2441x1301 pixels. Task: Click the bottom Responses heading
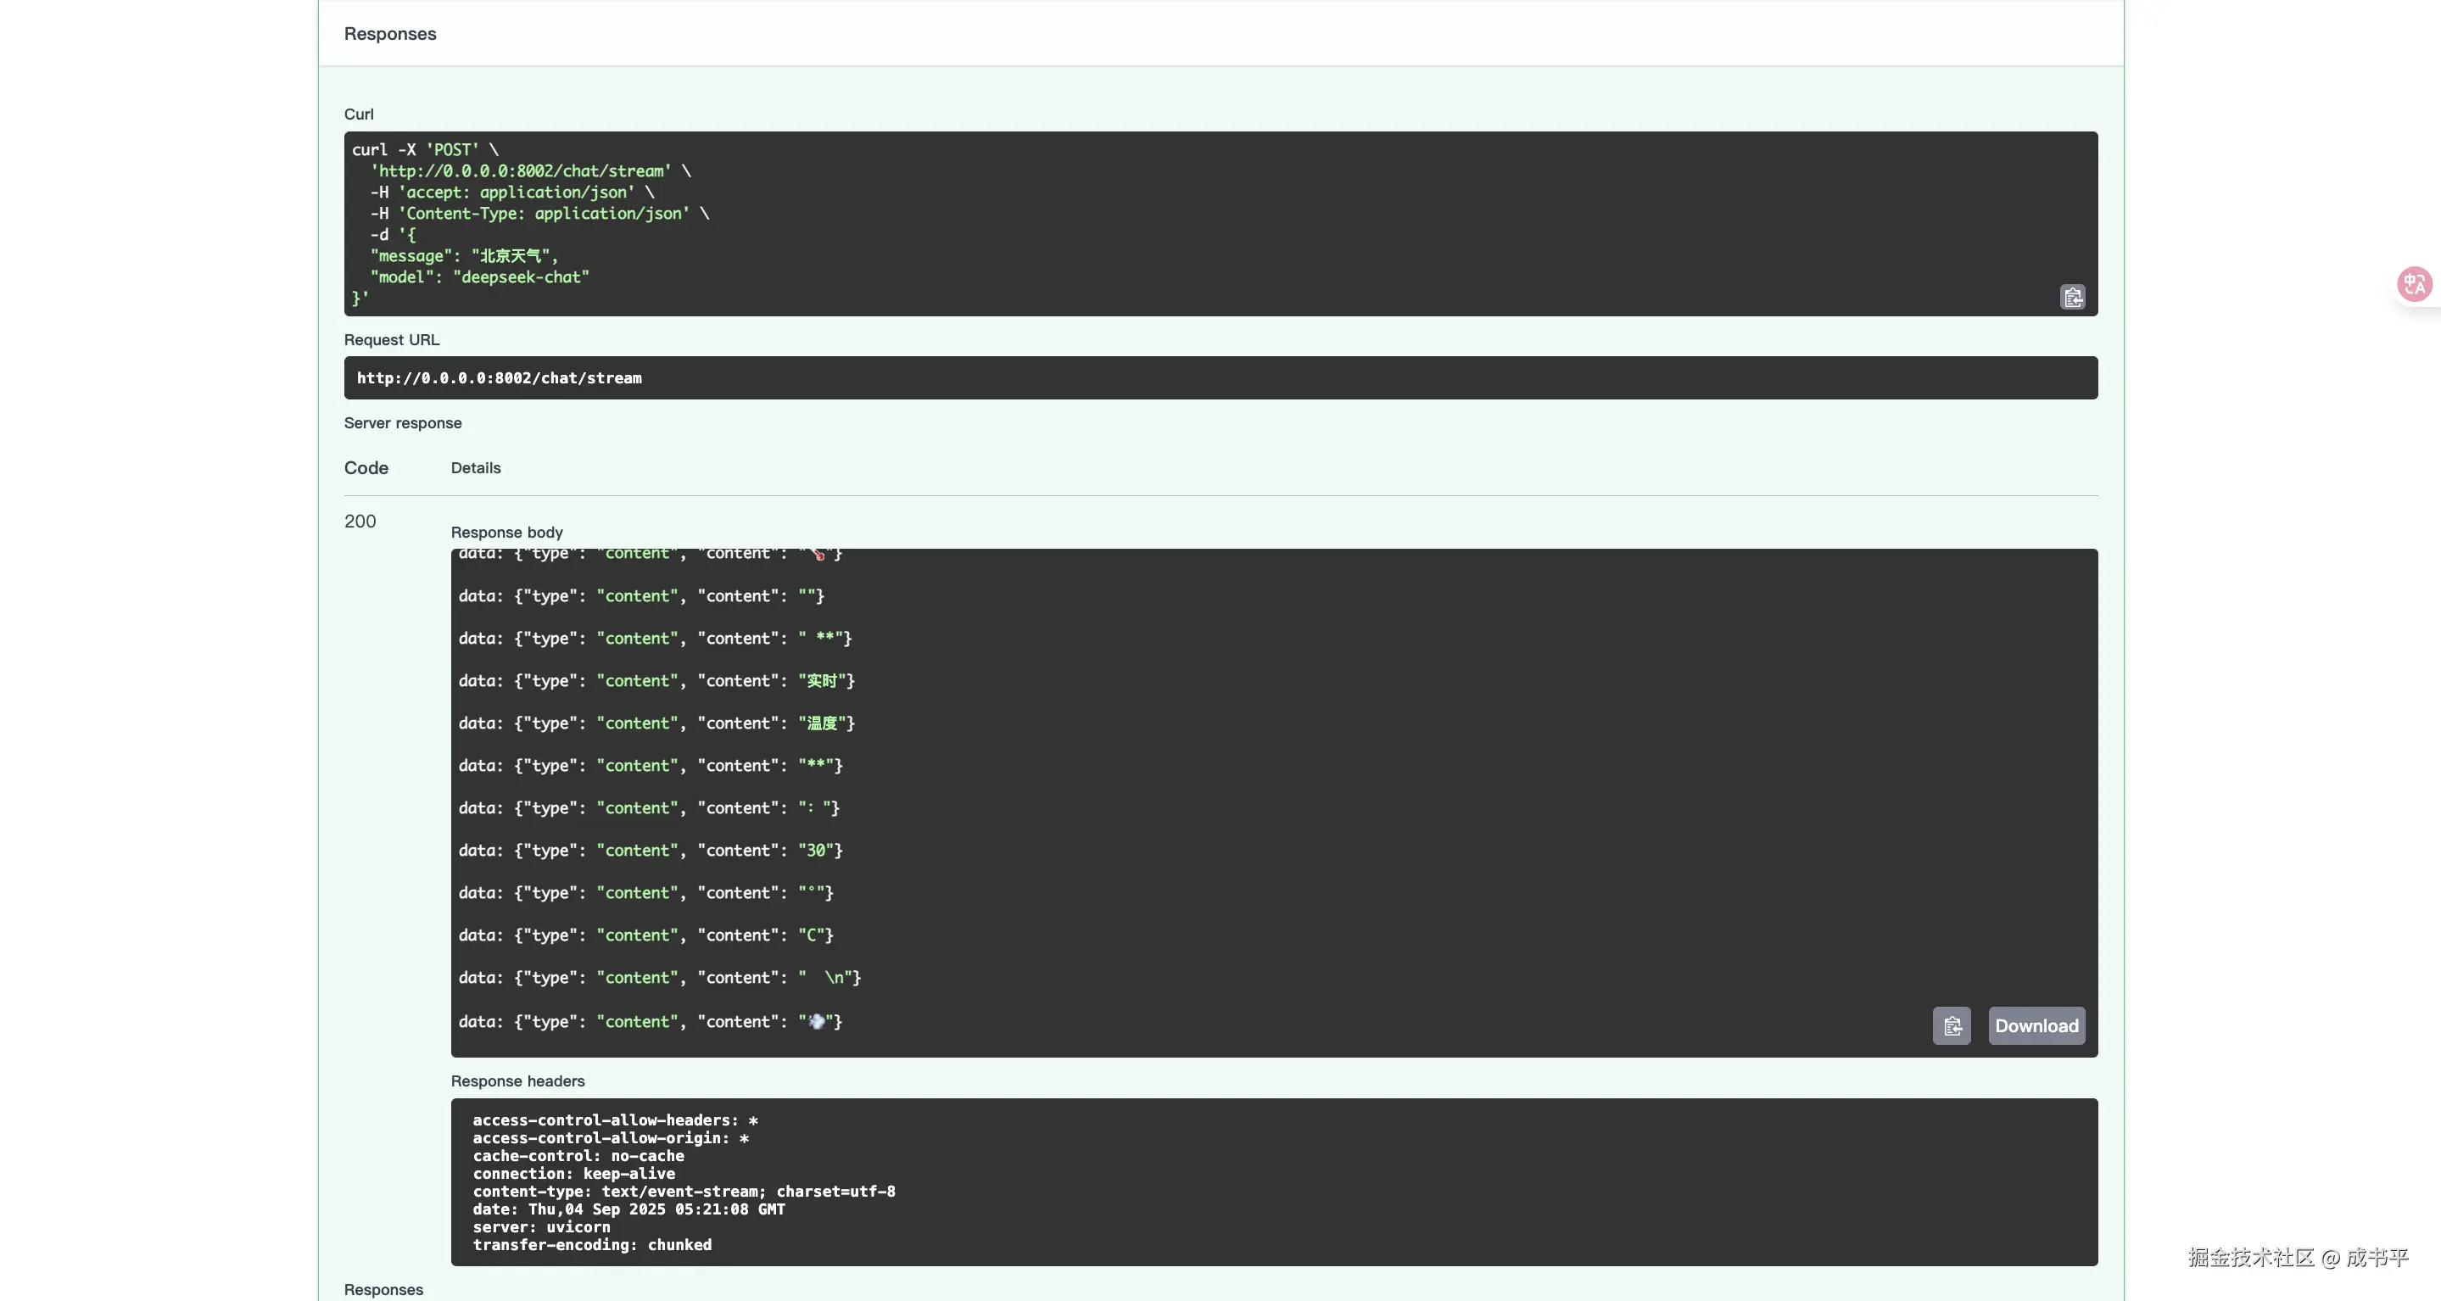(383, 1290)
